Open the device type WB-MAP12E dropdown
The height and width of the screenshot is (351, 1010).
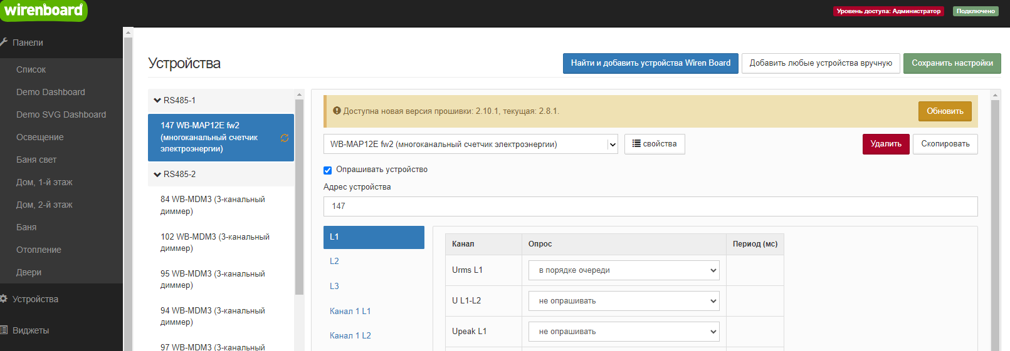pyautogui.click(x=471, y=144)
